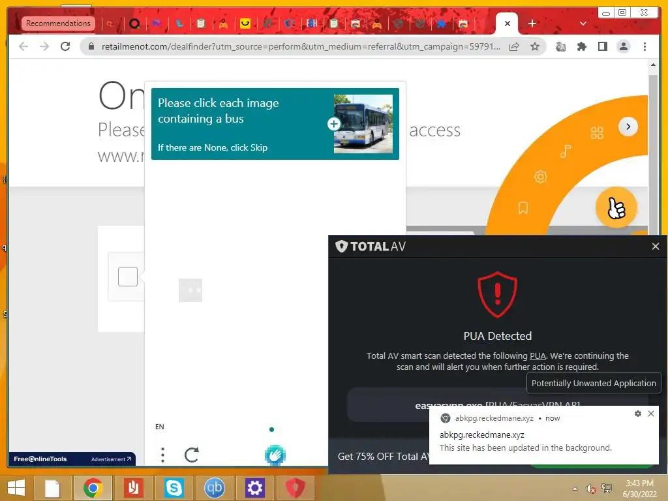Click the arrow button on the orange ring
Viewport: 668px width, 501px height.
pos(628,127)
